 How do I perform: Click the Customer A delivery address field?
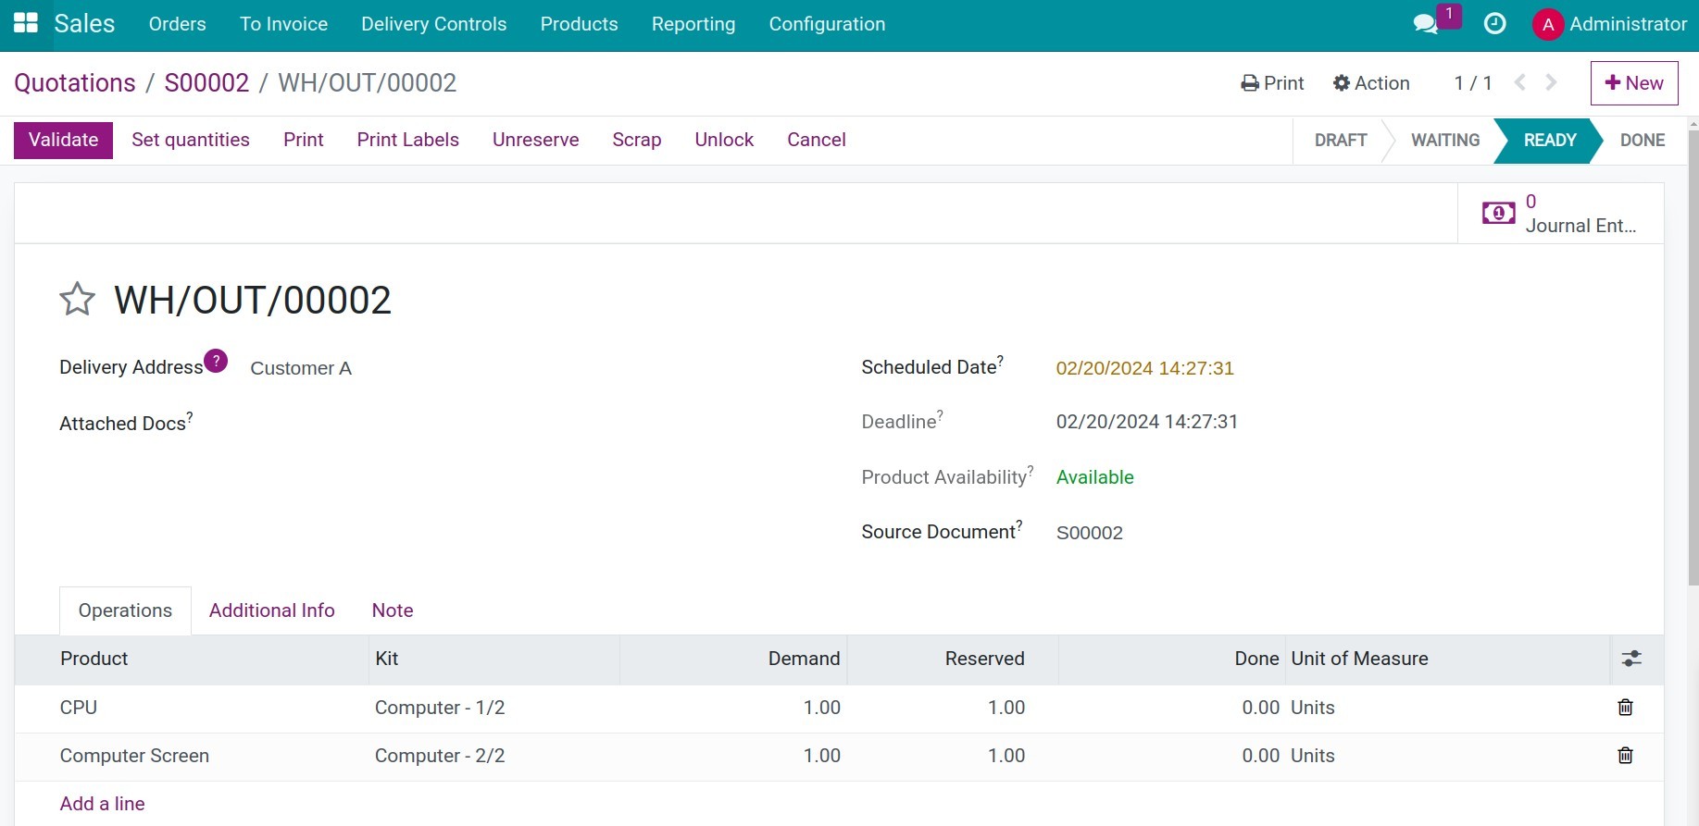[x=301, y=368]
